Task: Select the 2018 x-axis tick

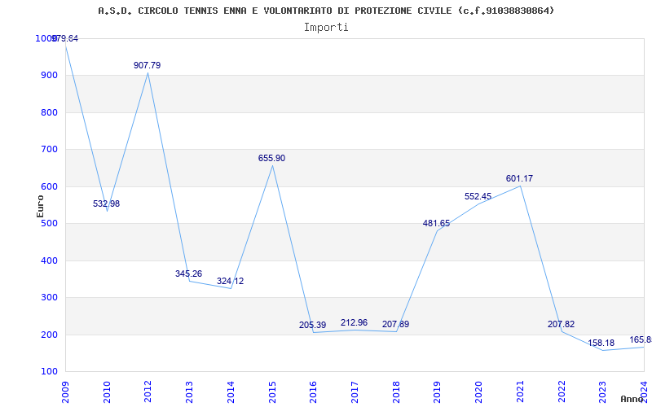Action: point(396,392)
